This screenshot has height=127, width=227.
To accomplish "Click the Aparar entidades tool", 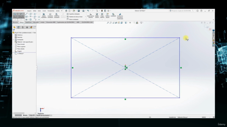I will click(x=44, y=16).
